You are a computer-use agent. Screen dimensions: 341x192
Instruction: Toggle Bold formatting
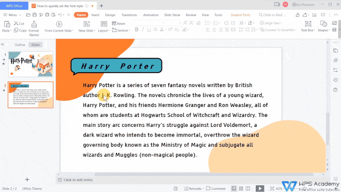click(x=136, y=29)
